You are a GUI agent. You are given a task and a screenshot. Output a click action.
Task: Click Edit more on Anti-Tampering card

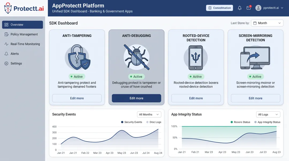click(x=77, y=98)
